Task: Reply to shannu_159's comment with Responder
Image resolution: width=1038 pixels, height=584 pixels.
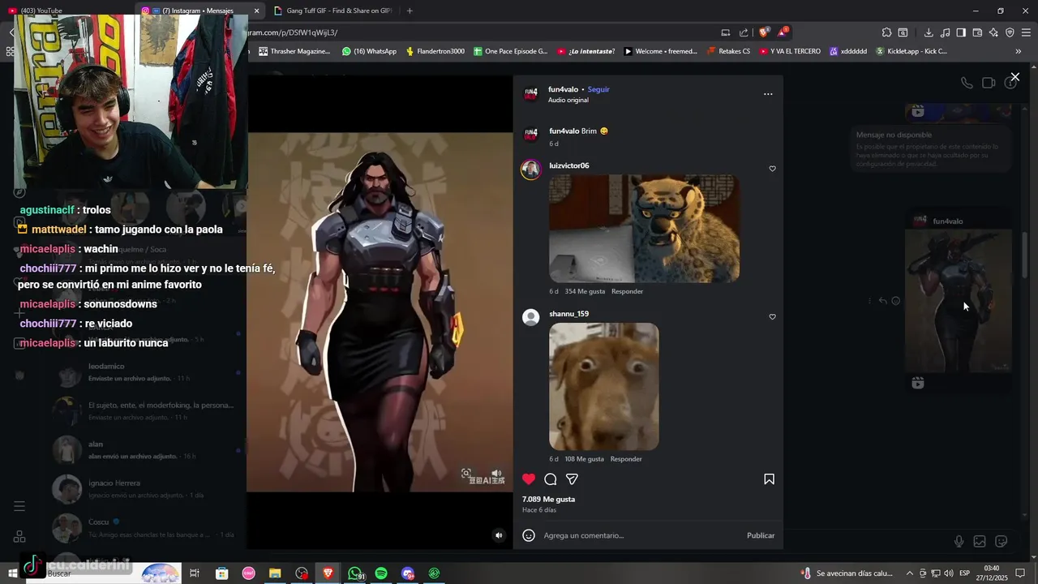Action: coord(626,459)
